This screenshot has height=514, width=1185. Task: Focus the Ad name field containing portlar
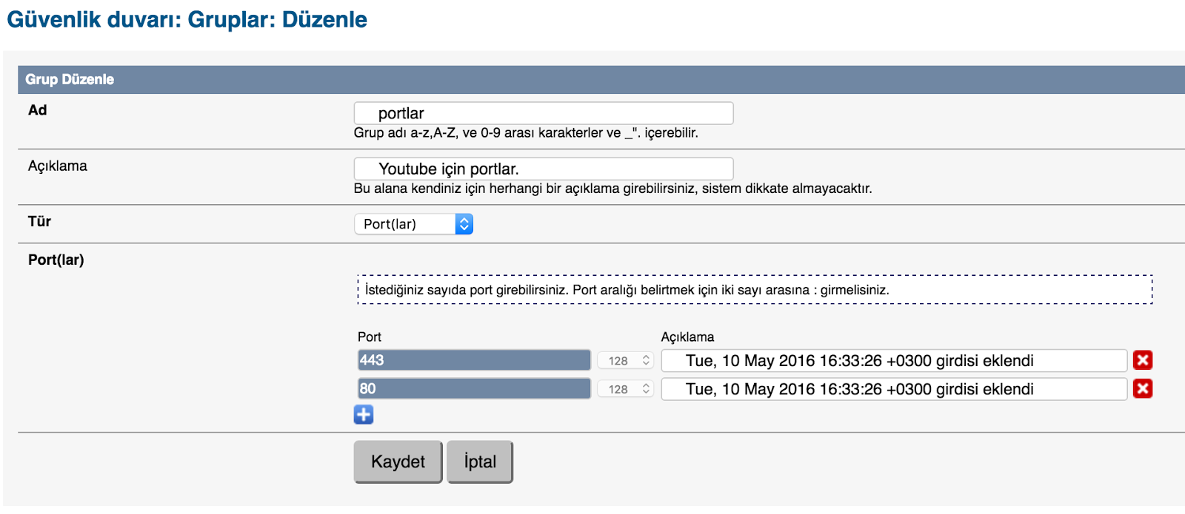(544, 113)
